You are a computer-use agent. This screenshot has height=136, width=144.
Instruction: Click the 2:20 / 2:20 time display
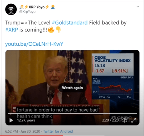[110, 120]
